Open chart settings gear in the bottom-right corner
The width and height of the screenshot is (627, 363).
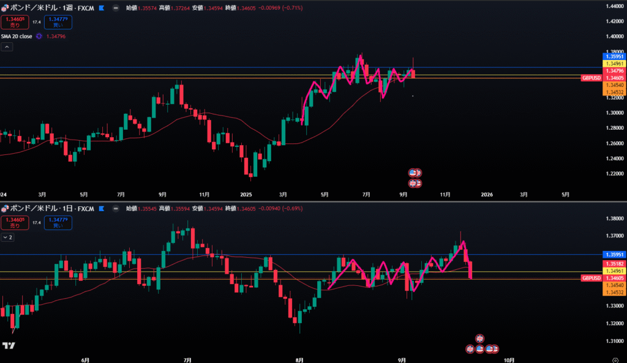pos(615,359)
